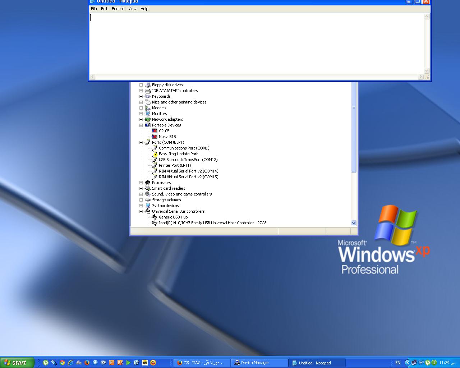
Task: Expand the Monitors node
Action: tap(141, 114)
